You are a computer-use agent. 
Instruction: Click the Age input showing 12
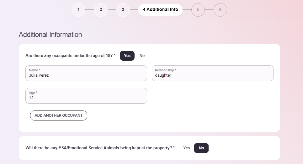(86, 98)
